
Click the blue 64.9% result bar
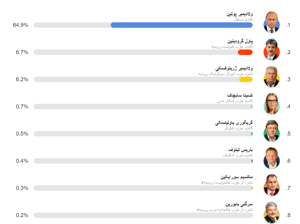point(182,25)
